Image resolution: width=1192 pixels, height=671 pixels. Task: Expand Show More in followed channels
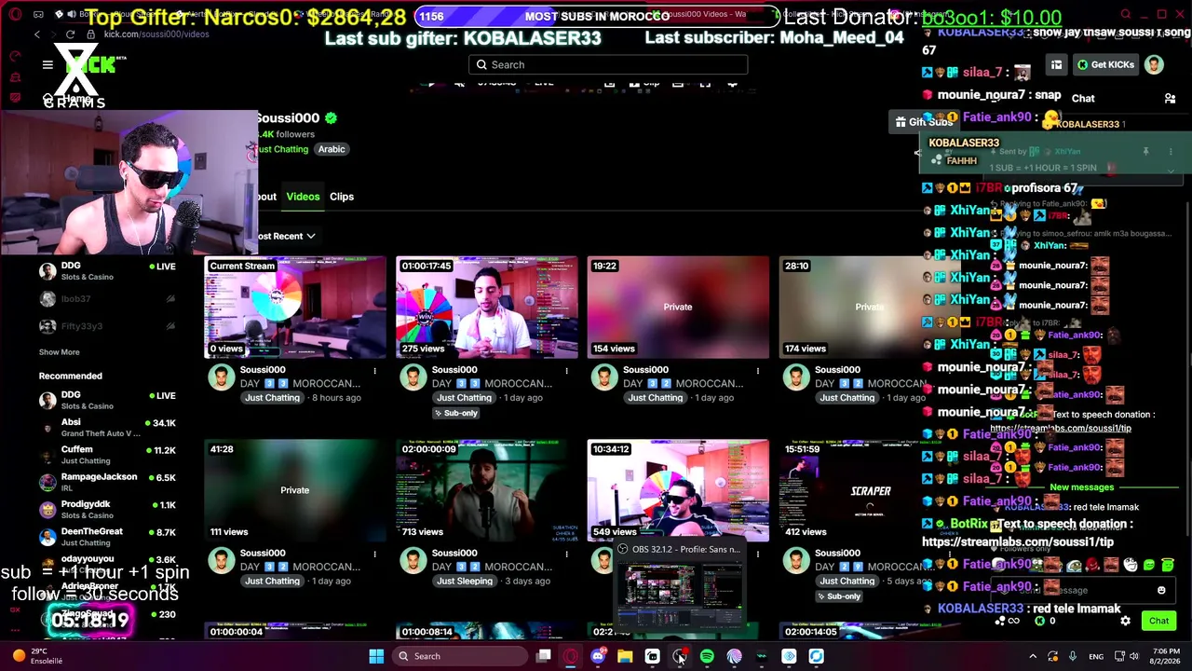click(59, 352)
